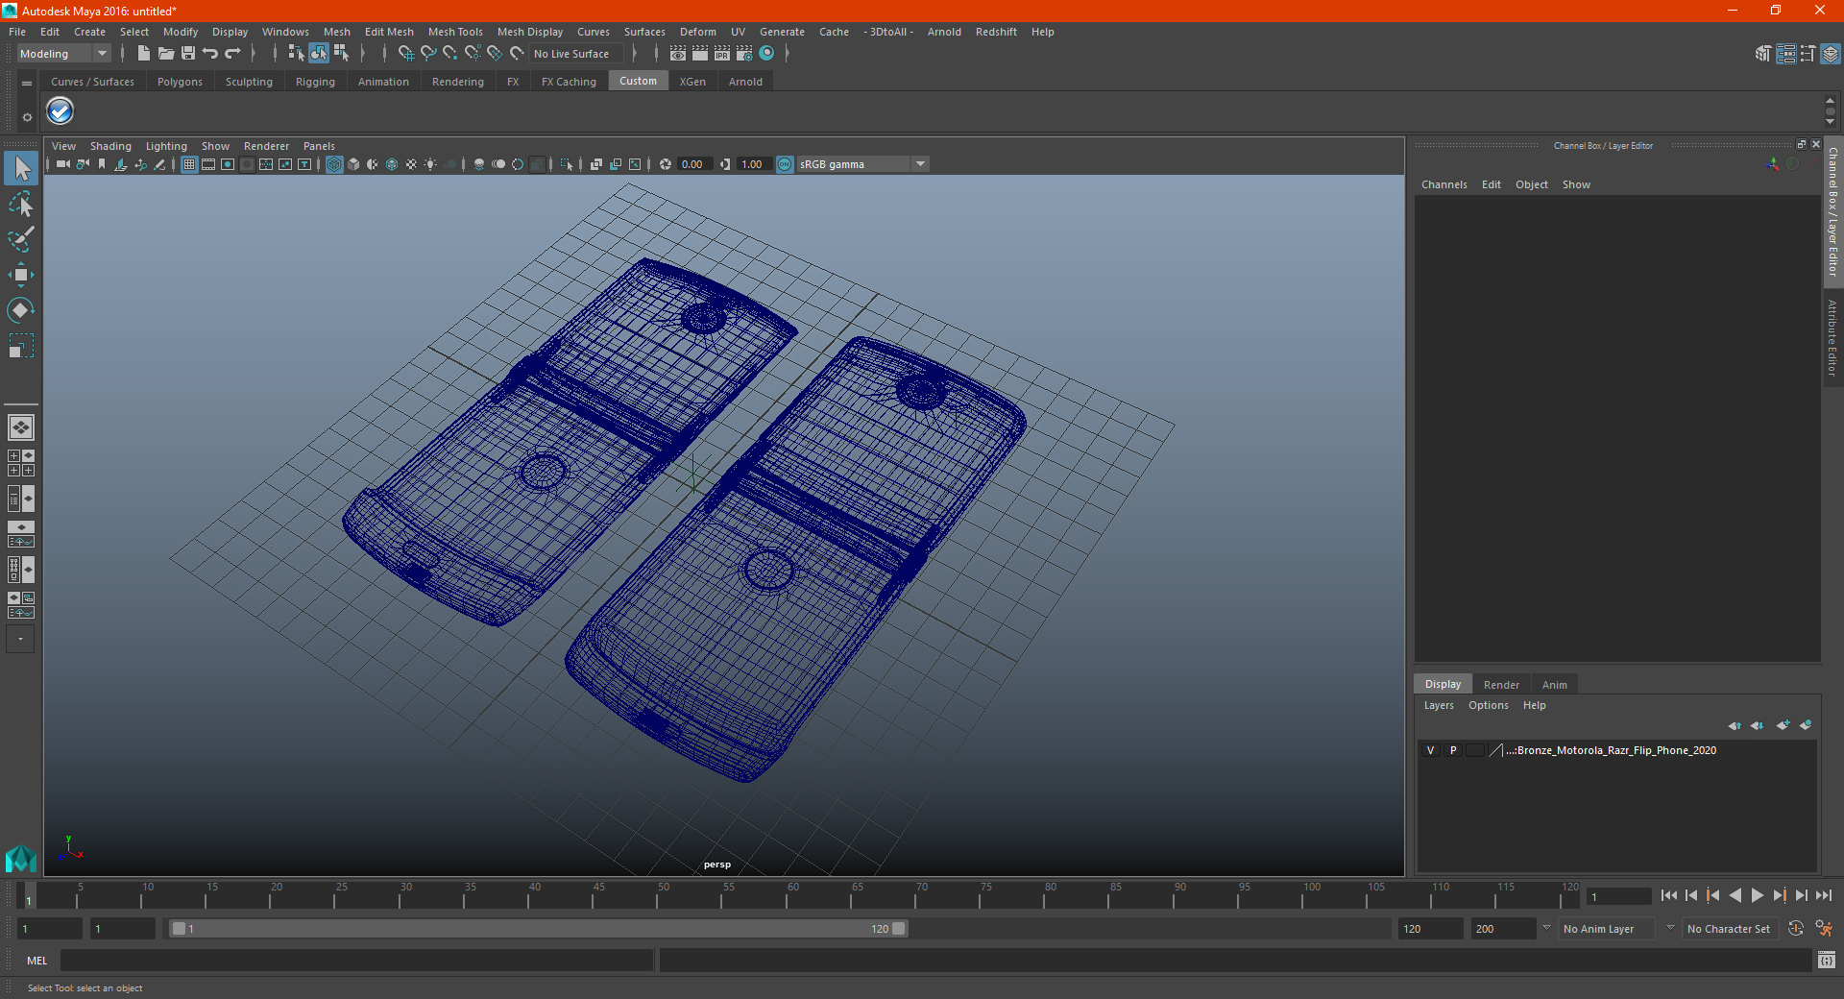Toggle viewport grid display
The width and height of the screenshot is (1844, 999).
(x=189, y=164)
